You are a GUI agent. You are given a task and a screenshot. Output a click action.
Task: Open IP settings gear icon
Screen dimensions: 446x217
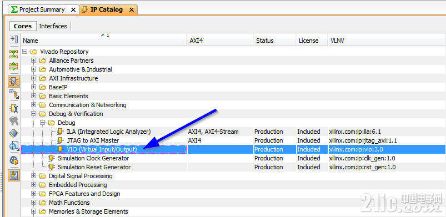pos(14,160)
